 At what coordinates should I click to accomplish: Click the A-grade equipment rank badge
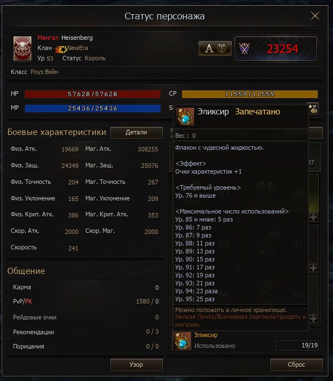click(x=215, y=48)
